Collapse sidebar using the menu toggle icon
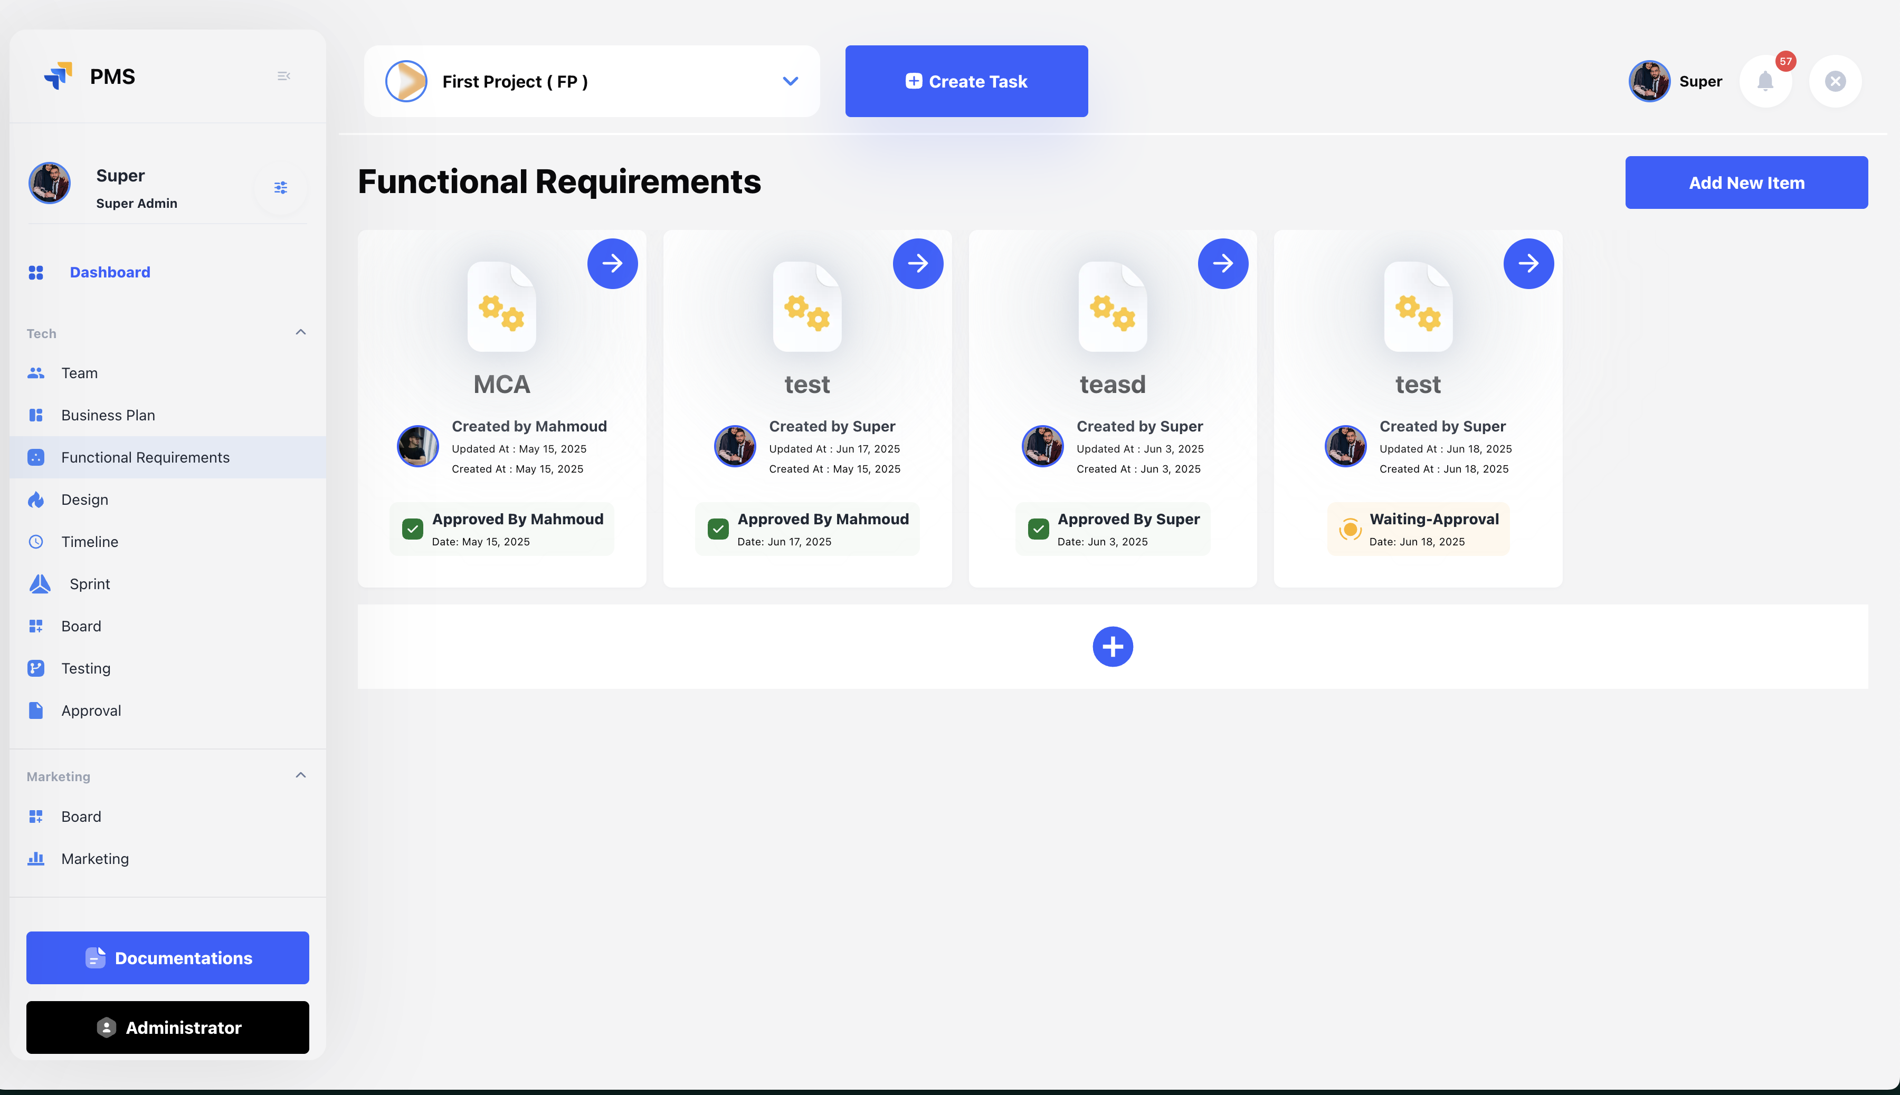This screenshot has height=1095, width=1900. pos(284,76)
